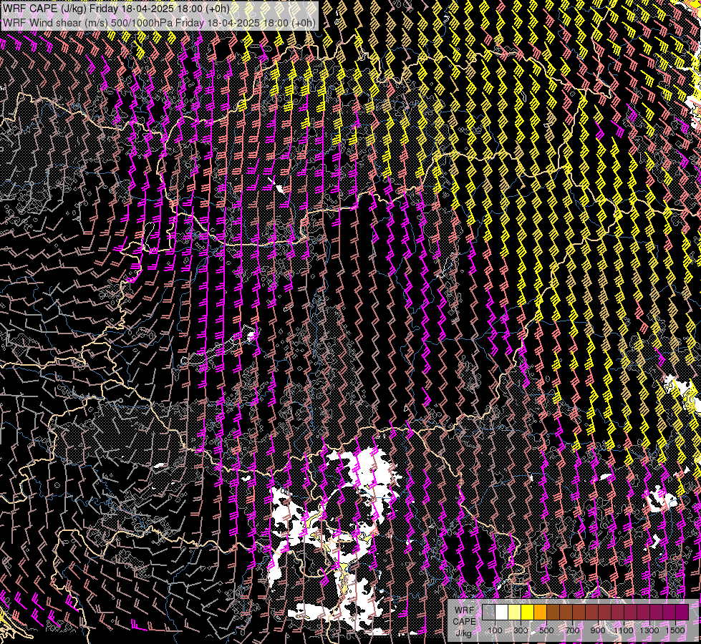Click the 500 legend value
701x644 pixels.
click(x=546, y=630)
